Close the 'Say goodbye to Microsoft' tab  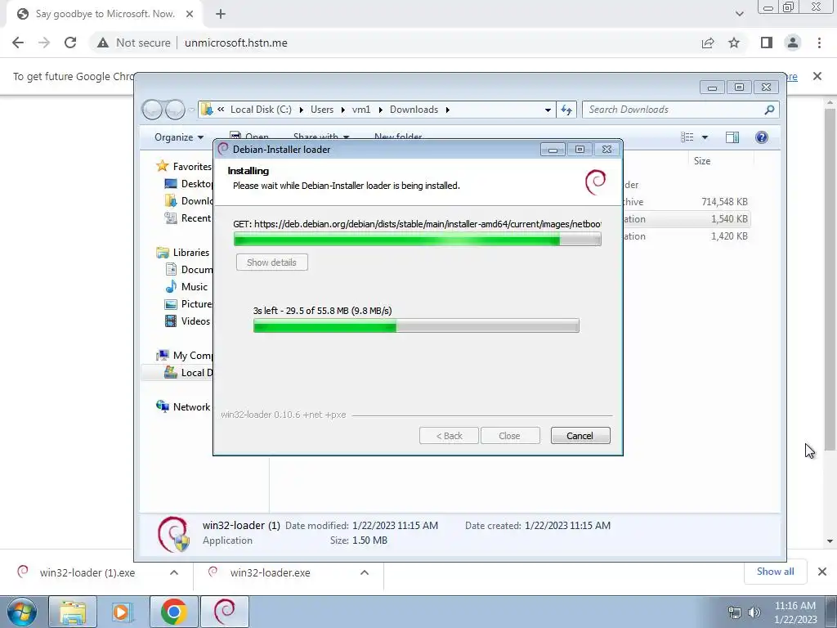click(x=190, y=14)
